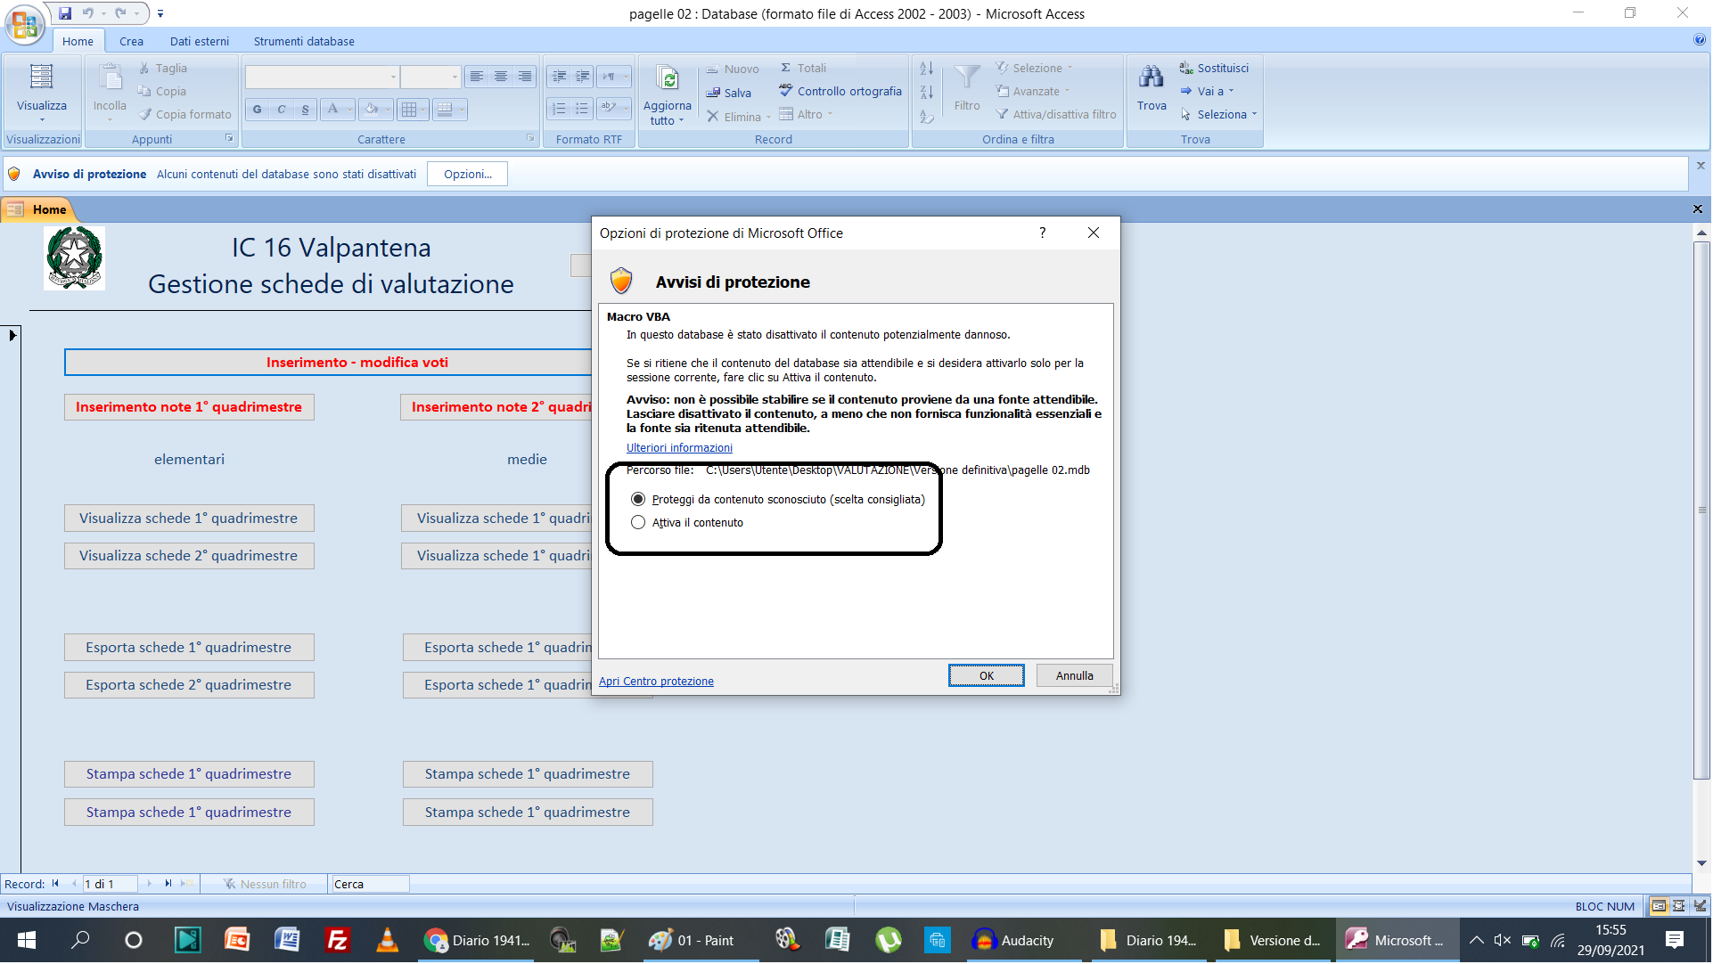Switch to the Crea ribbon tab
Viewport: 1713px width, 964px height.
[131, 41]
